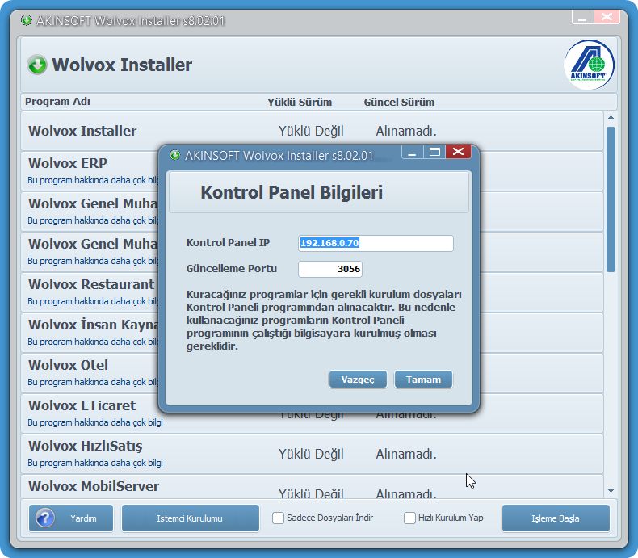638x558 pixels.
Task: Open Wolvox Otel more info link
Action: click(93, 382)
